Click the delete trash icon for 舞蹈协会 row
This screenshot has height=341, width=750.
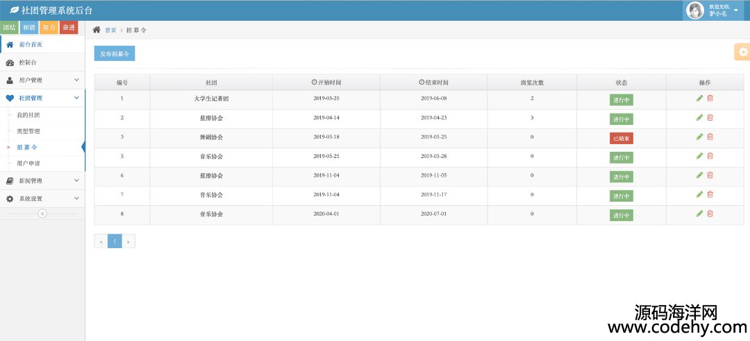(x=710, y=137)
